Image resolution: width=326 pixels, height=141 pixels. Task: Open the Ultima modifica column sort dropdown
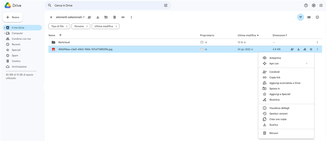[x=248, y=35]
